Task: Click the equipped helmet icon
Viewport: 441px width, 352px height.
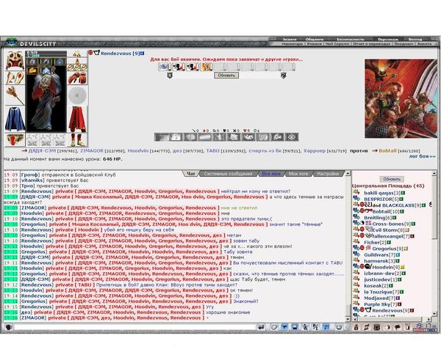Action: pos(15,60)
